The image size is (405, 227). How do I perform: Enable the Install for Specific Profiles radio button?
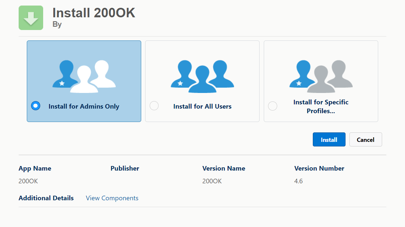(272, 106)
